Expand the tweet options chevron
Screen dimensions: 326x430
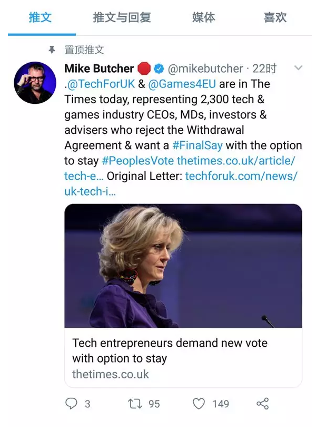pyautogui.click(x=298, y=68)
